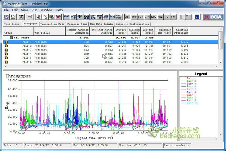Click the Add endpoint pair icon
This screenshot has width=226, height=151.
click(x=67, y=17)
